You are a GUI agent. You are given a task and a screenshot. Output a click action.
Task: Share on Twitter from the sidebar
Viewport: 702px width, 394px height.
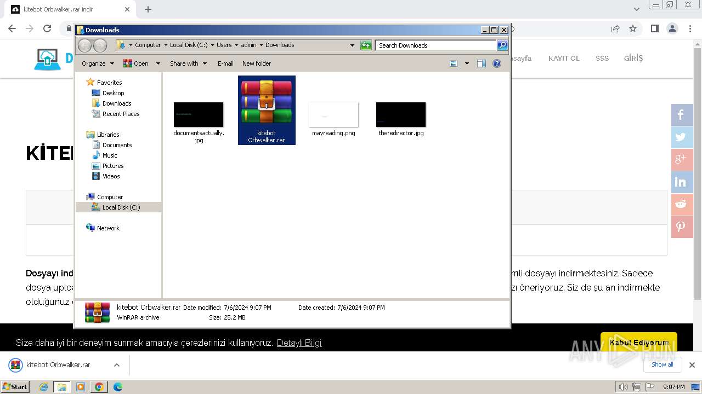click(682, 137)
